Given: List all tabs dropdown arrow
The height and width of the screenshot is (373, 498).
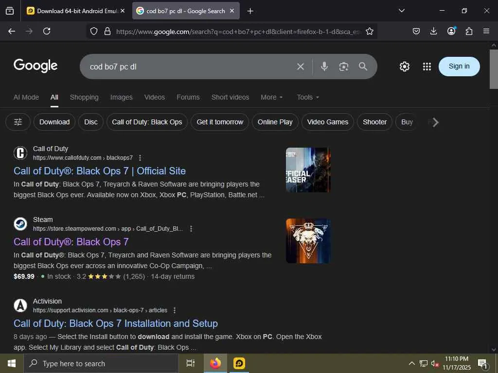Looking at the screenshot, I should (x=401, y=11).
